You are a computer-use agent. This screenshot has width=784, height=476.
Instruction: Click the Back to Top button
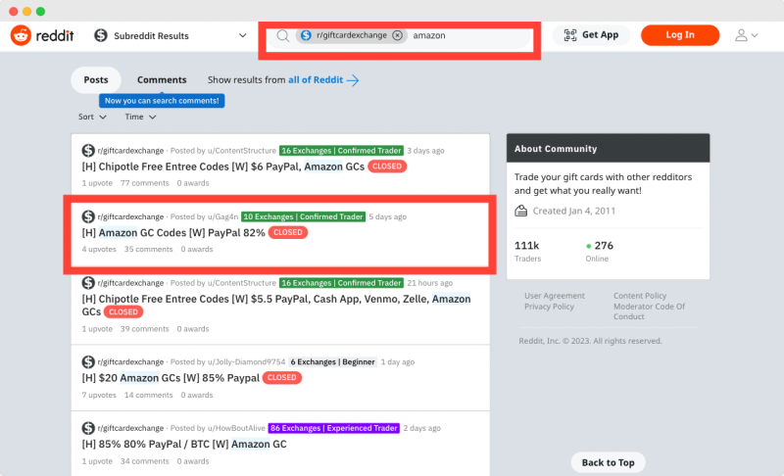[608, 463]
